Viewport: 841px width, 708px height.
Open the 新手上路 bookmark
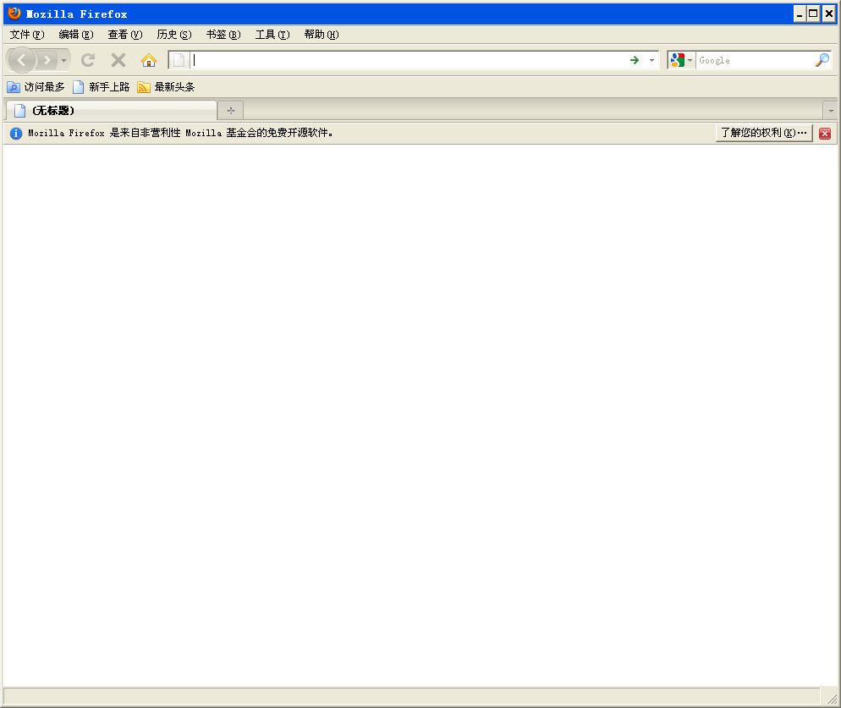point(102,87)
